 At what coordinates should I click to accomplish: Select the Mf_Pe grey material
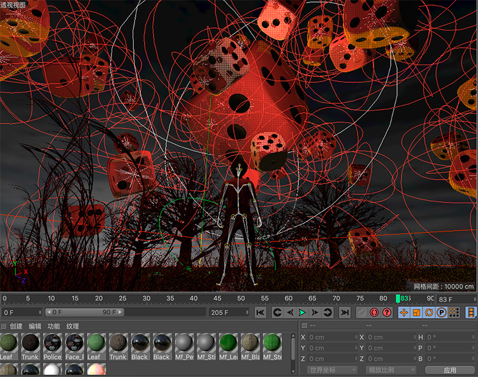[x=184, y=346]
